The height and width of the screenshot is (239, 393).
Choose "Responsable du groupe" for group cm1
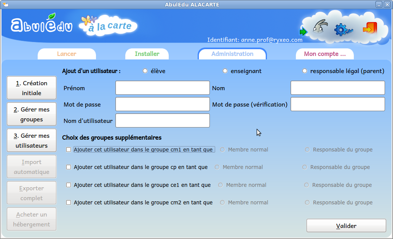307,150
